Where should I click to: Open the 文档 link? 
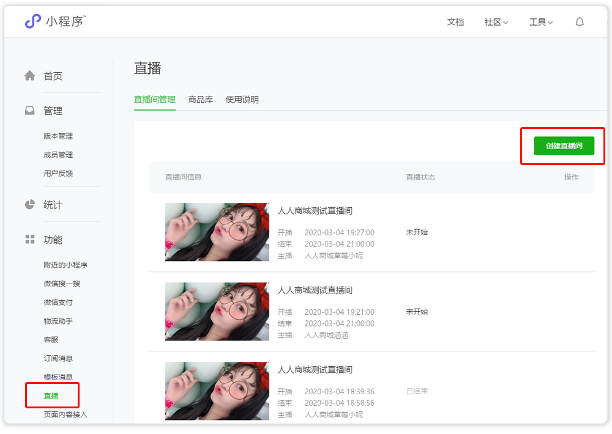455,22
